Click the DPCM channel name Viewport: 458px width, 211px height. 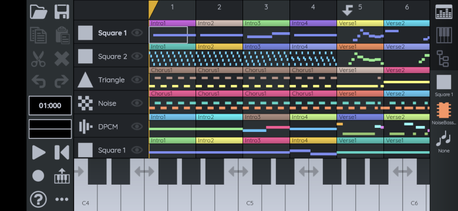pyautogui.click(x=108, y=127)
